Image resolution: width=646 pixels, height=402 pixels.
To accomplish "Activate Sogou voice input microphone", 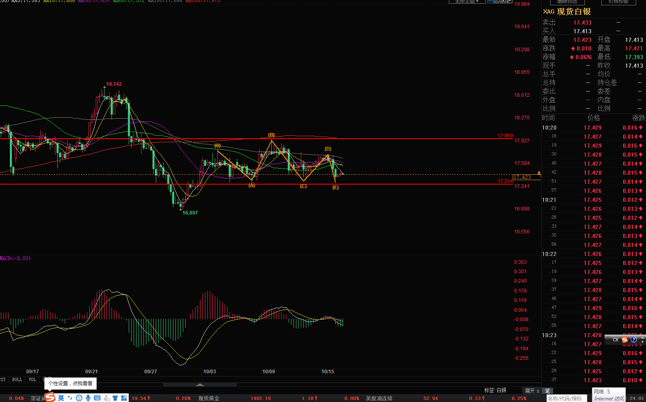I will click(88, 397).
